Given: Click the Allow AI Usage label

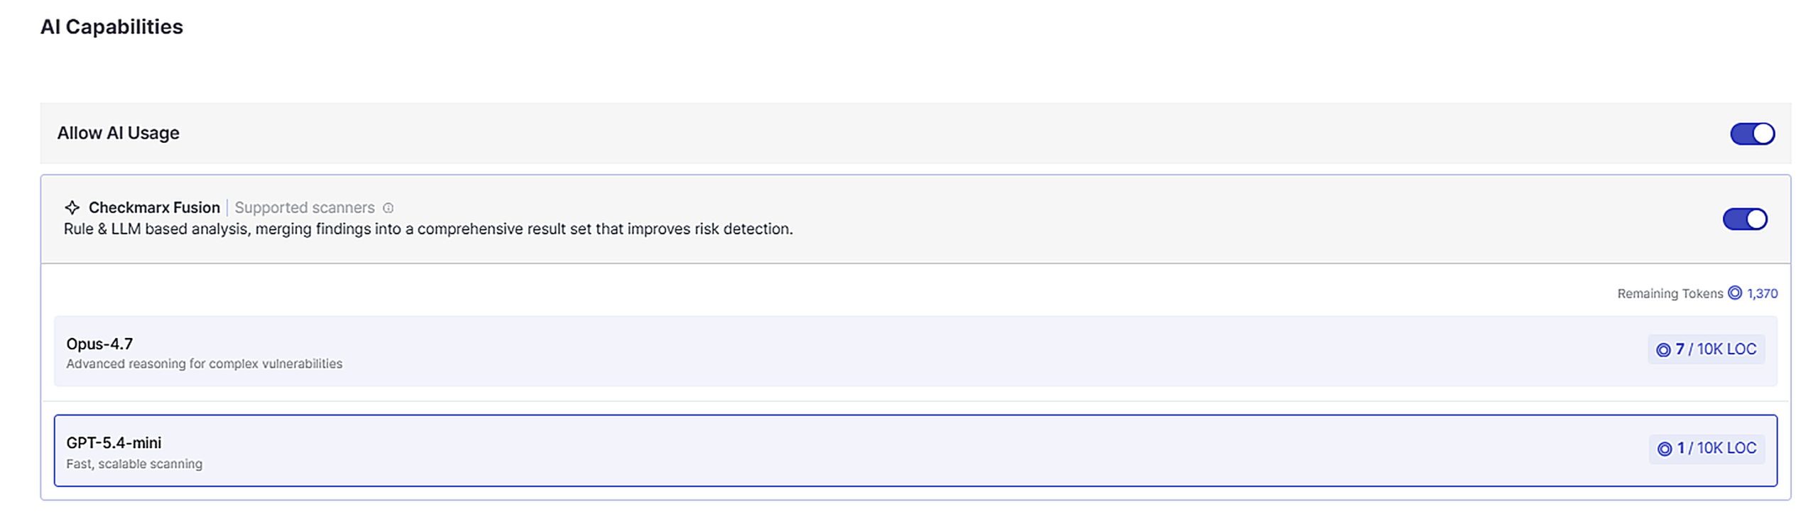Looking at the screenshot, I should [x=118, y=133].
